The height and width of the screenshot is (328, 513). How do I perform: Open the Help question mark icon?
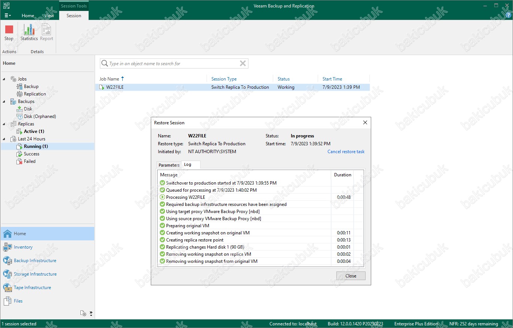click(508, 15)
